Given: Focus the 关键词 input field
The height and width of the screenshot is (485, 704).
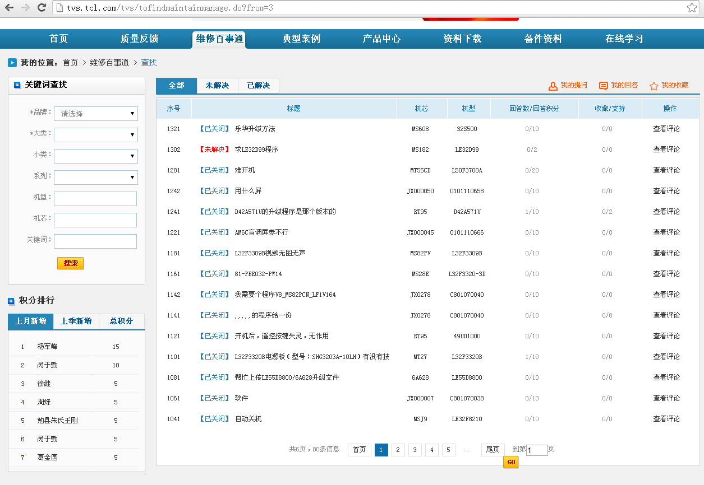Looking at the screenshot, I should click(x=95, y=241).
